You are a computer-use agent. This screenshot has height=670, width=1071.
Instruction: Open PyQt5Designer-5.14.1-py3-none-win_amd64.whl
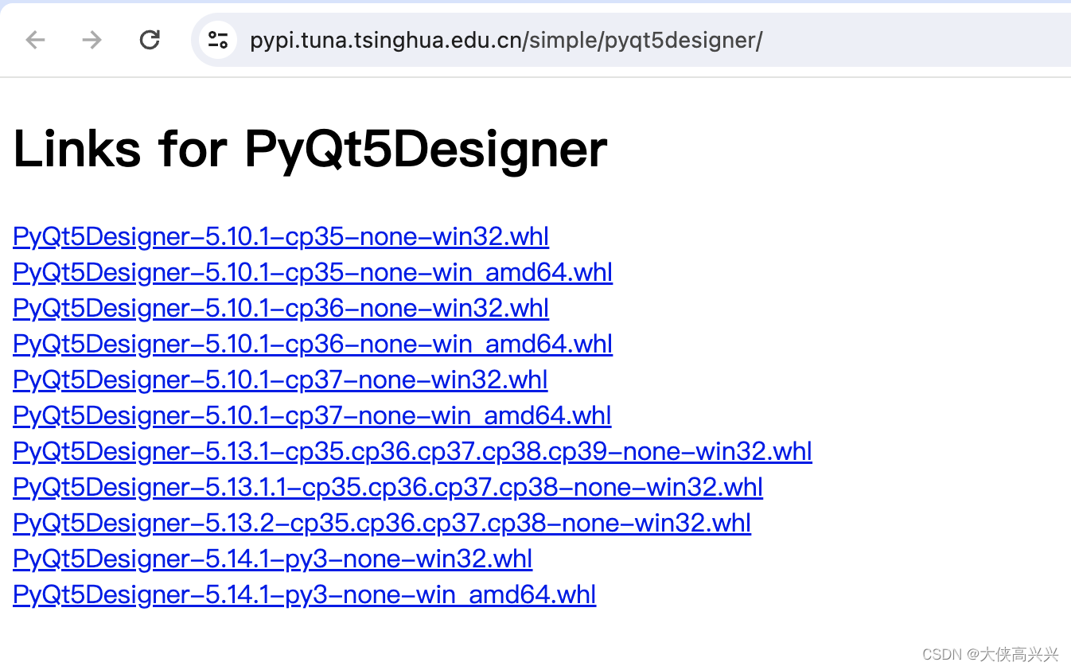pos(304,594)
